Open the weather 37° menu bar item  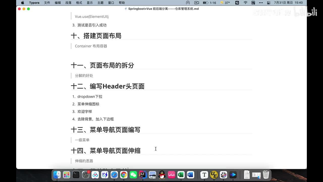point(225,3)
